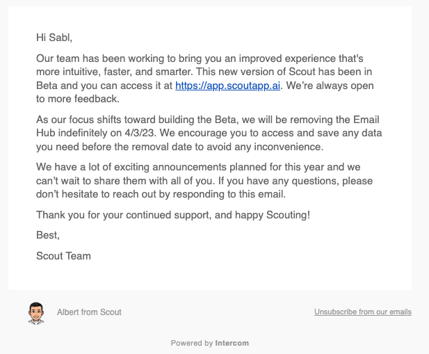The image size is (429, 354).
Task: Open the https://app.scoutapp.ai link
Action: (227, 86)
